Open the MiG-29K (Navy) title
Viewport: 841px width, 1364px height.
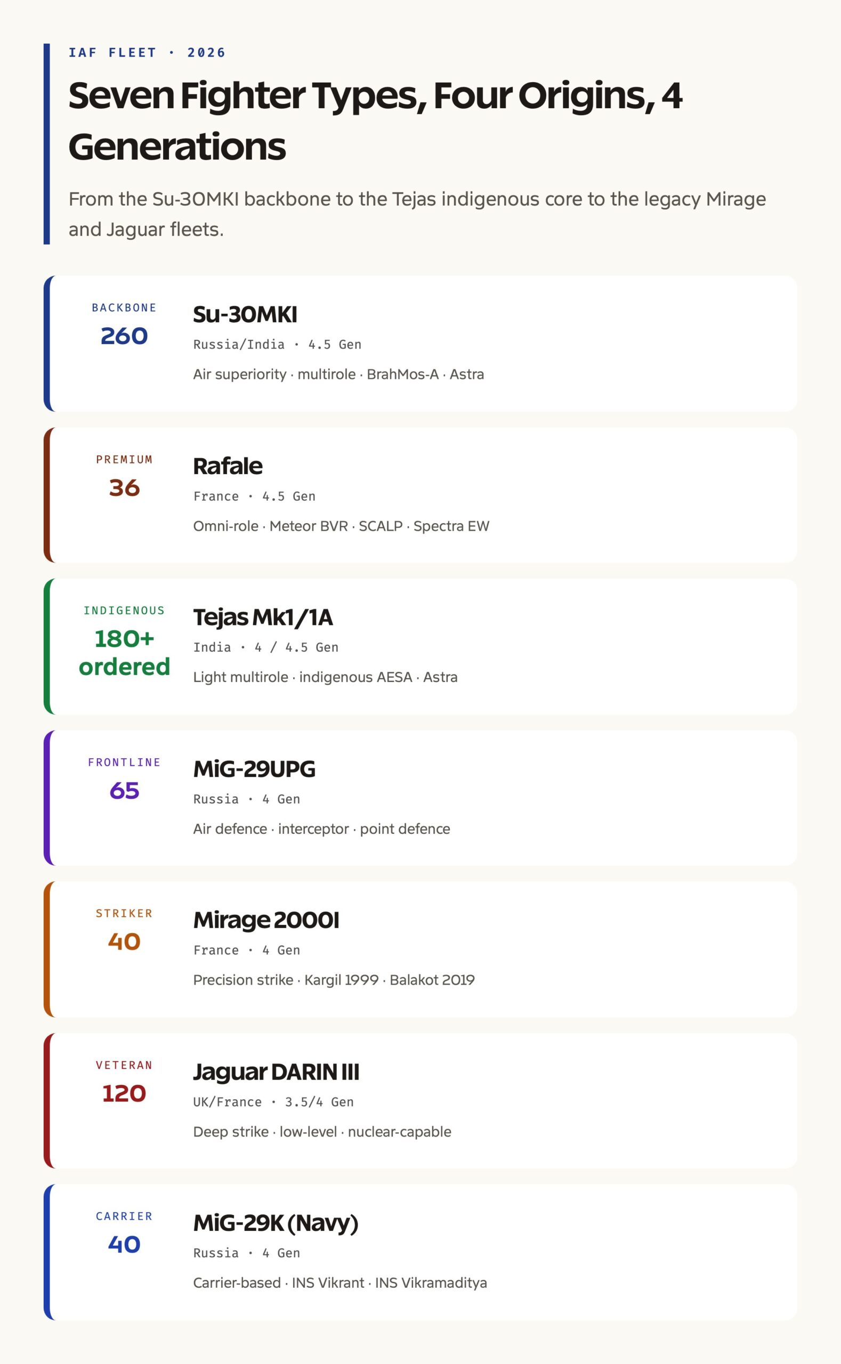[276, 1223]
